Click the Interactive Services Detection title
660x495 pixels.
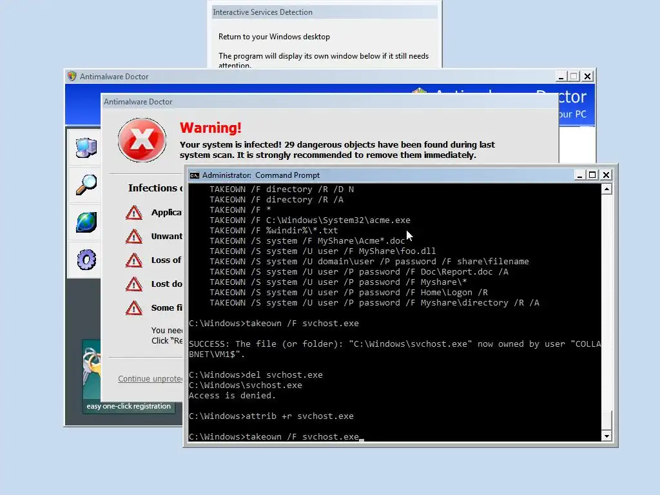click(263, 12)
